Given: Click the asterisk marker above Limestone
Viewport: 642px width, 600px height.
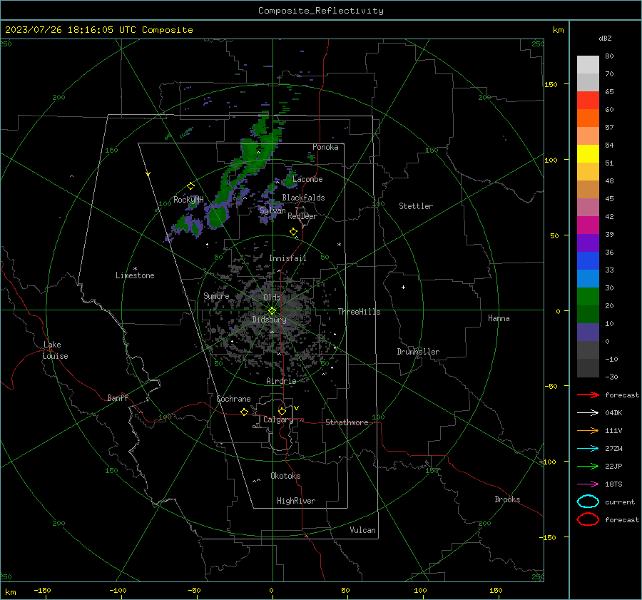Looking at the screenshot, I should (135, 269).
